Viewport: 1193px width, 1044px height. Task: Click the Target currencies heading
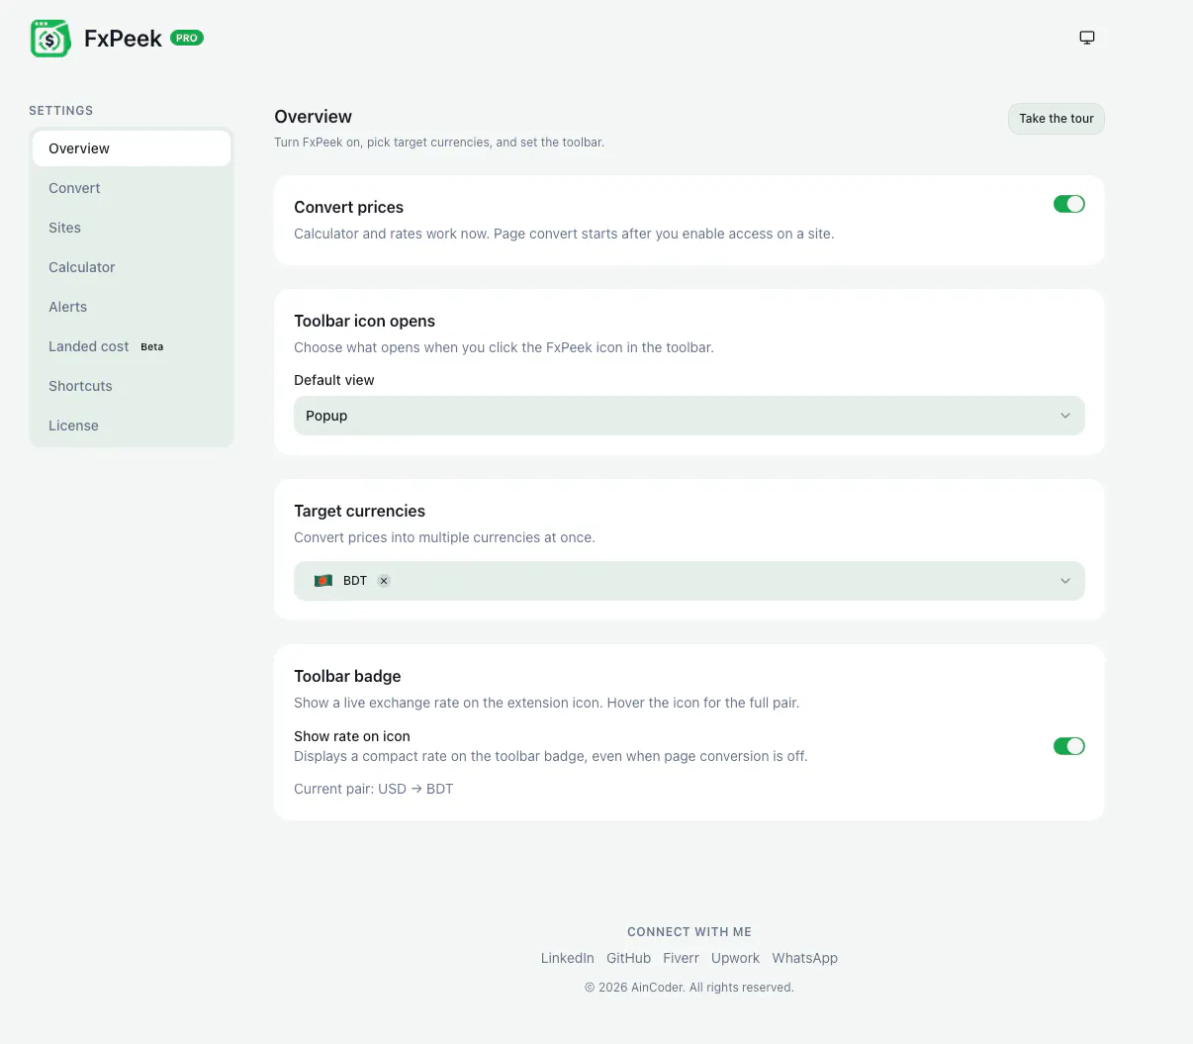[359, 511]
